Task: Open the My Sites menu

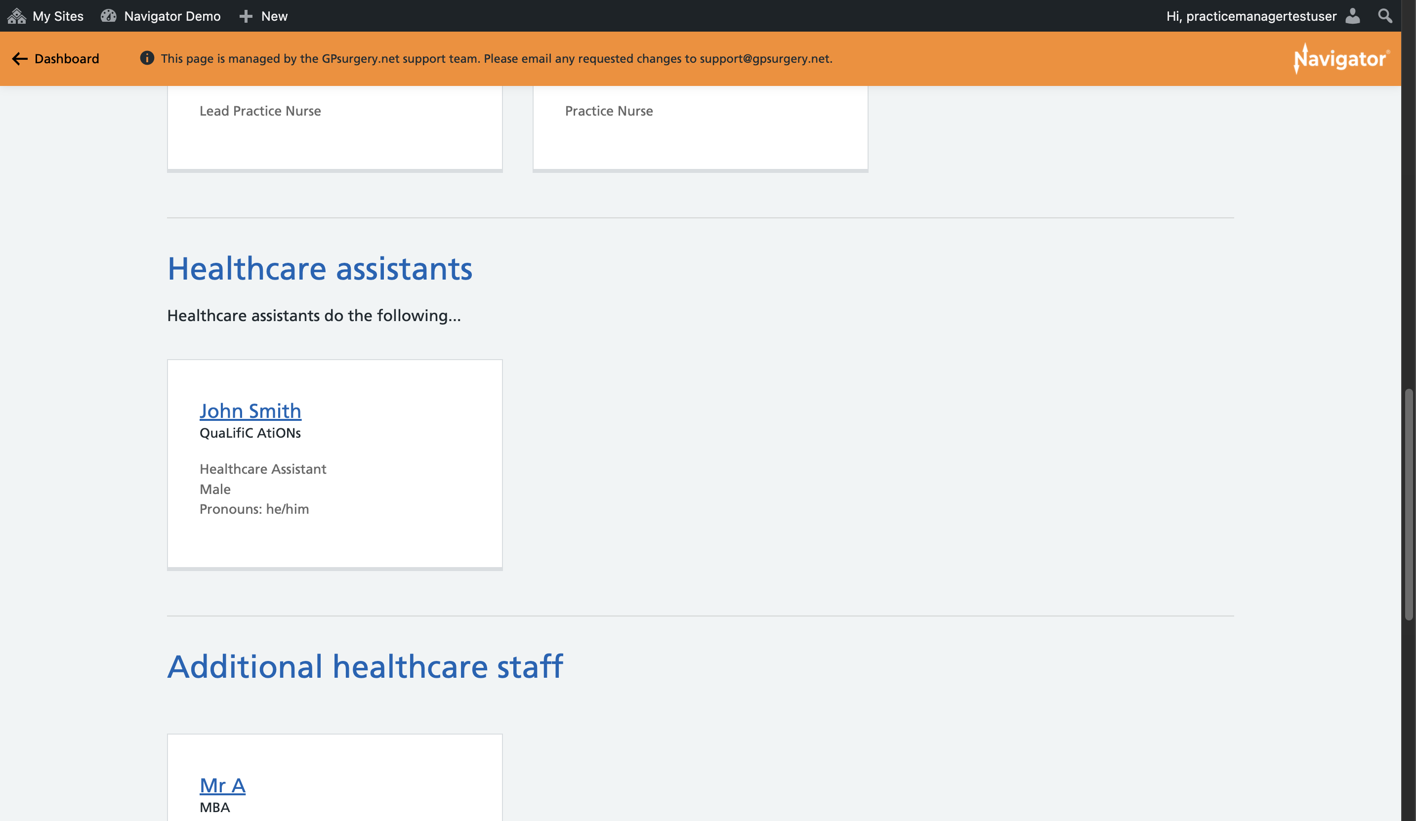Action: [45, 16]
